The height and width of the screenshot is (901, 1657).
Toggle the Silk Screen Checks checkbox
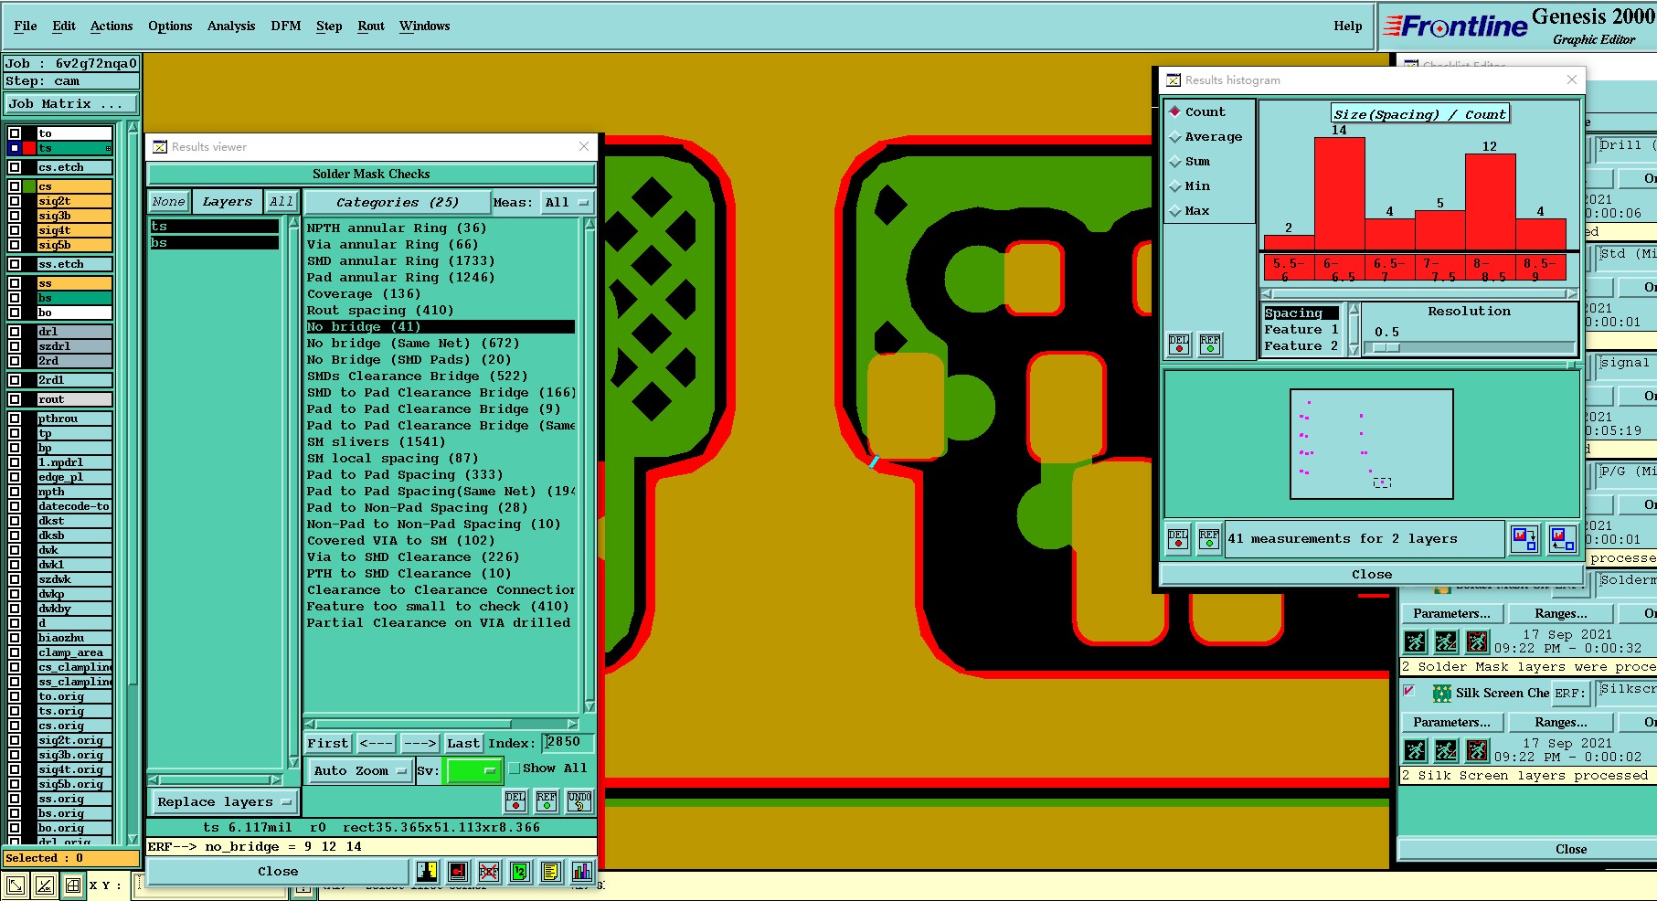coord(1409,691)
